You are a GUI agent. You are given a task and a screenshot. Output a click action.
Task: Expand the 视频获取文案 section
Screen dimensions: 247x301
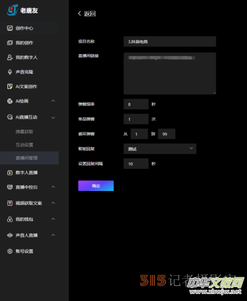(53, 203)
